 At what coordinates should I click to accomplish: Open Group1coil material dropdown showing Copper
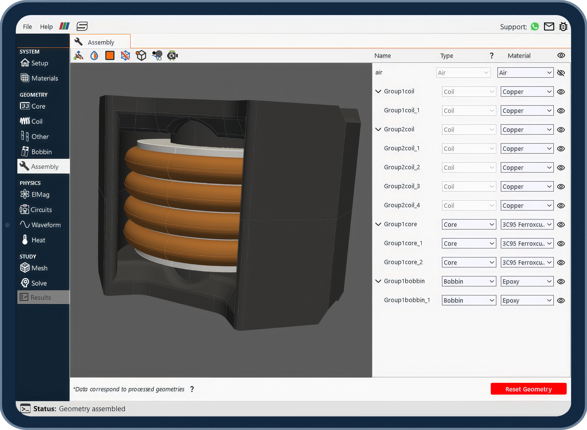[x=527, y=92]
